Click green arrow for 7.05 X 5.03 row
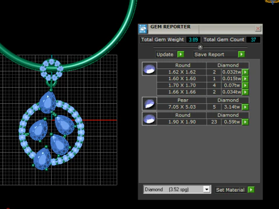The image size is (279, 209). pyautogui.click(x=245, y=107)
